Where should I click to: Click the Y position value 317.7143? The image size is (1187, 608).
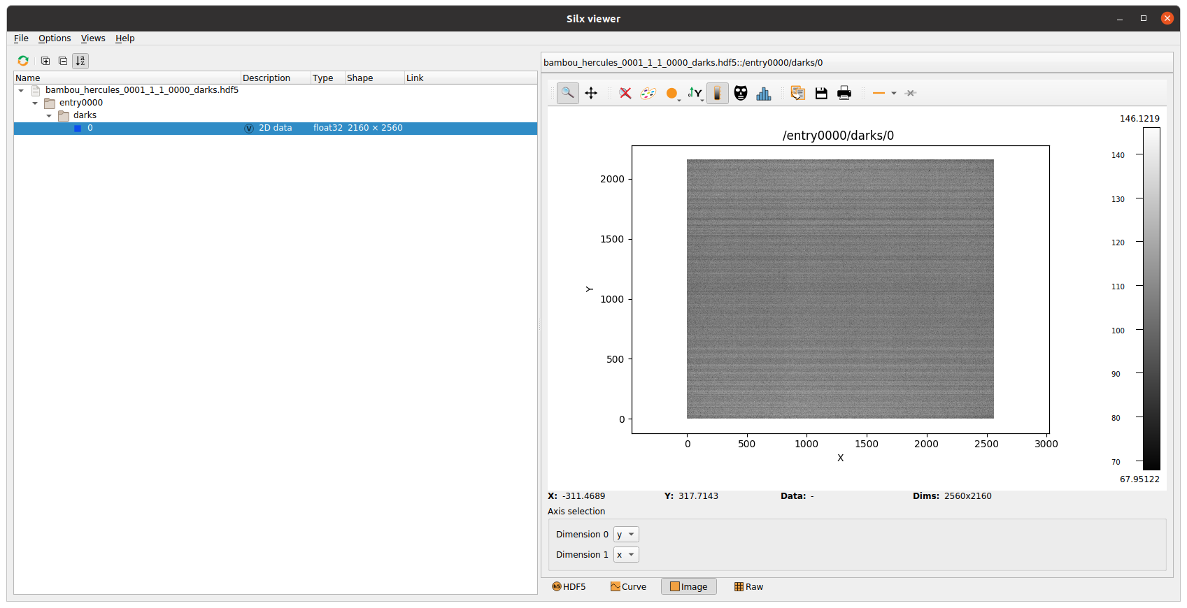click(x=698, y=496)
